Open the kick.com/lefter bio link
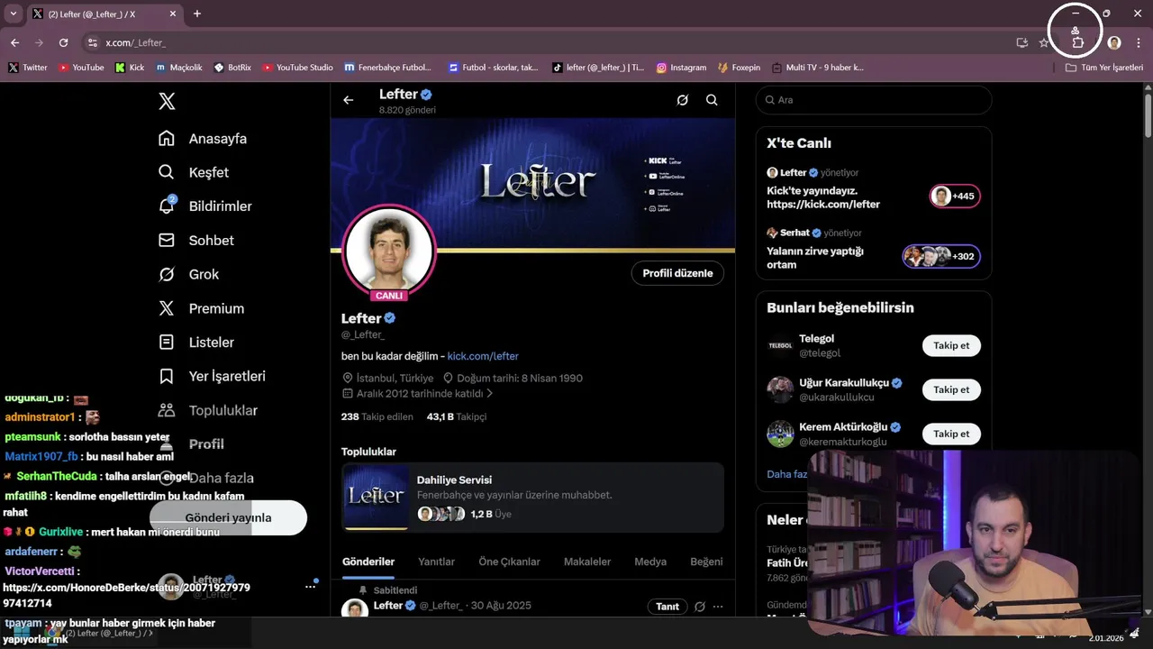 pyautogui.click(x=483, y=356)
